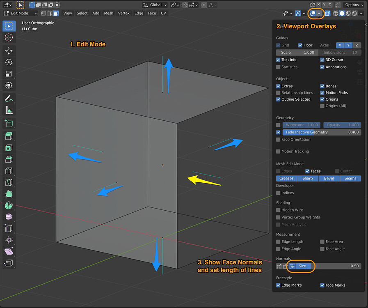
Task: Open the Mesh menu
Action: pyautogui.click(x=108, y=13)
